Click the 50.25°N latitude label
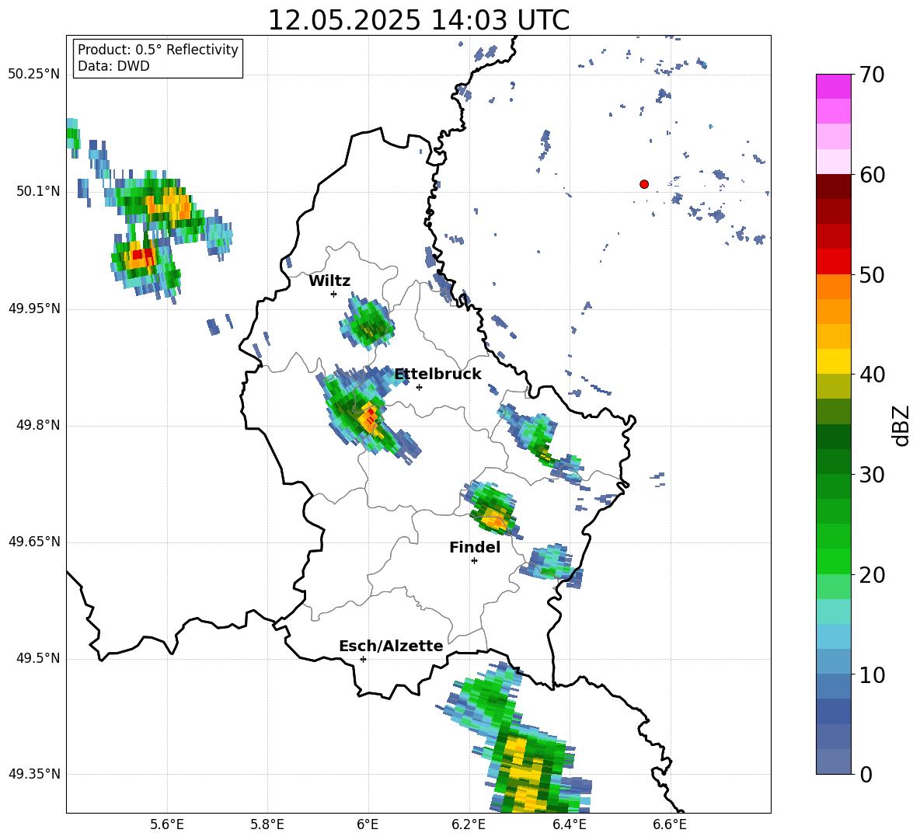The height and width of the screenshot is (840, 920). pyautogui.click(x=34, y=75)
